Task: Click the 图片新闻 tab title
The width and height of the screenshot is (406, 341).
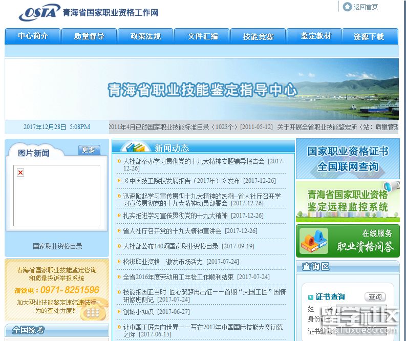Action: 33,153
